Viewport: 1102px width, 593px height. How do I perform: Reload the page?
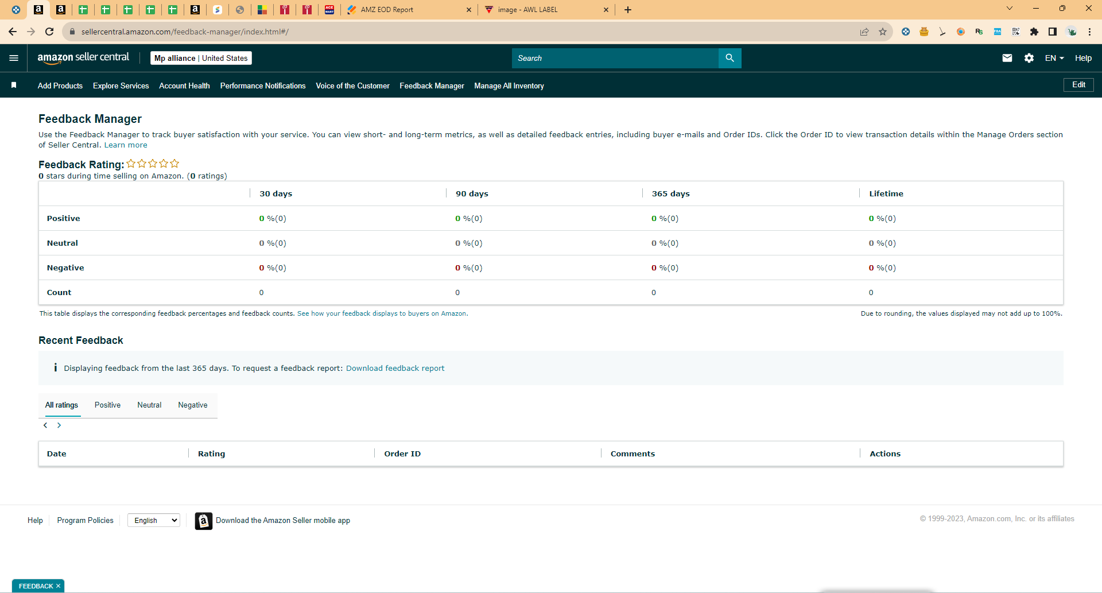(x=49, y=32)
